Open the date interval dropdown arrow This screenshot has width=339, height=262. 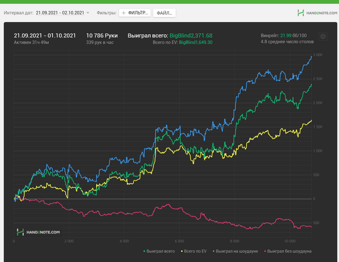tap(88, 13)
